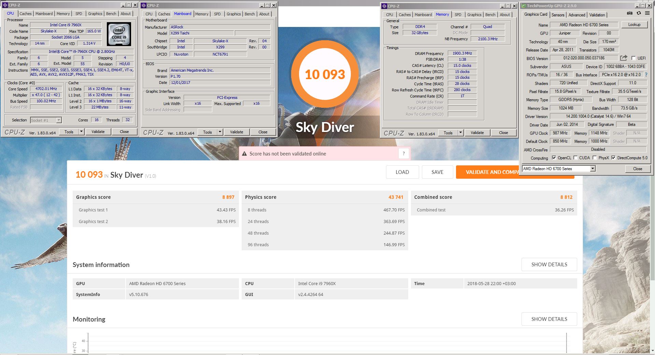Click Tools in the Mainboard CPU-Z window
Viewport: 655px width, 355px height.
pyautogui.click(x=207, y=132)
